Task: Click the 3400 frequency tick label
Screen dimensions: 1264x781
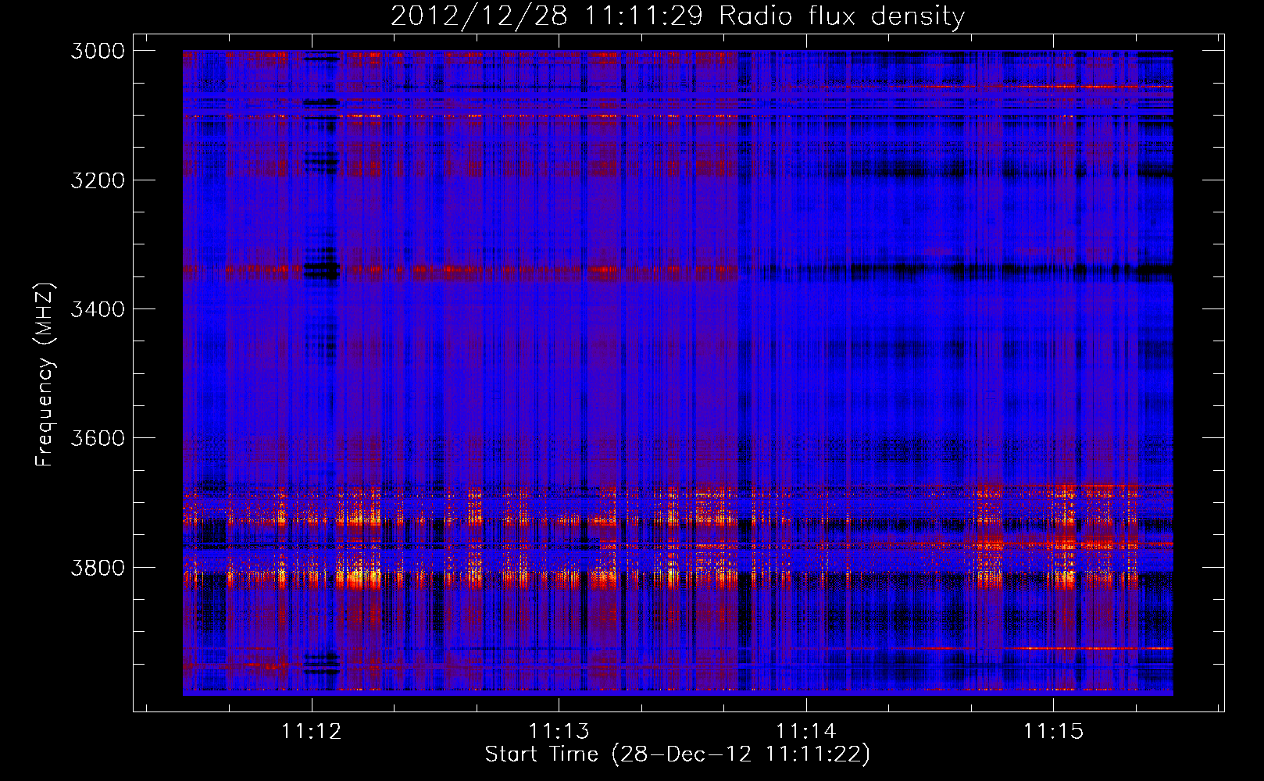Action: tap(98, 309)
